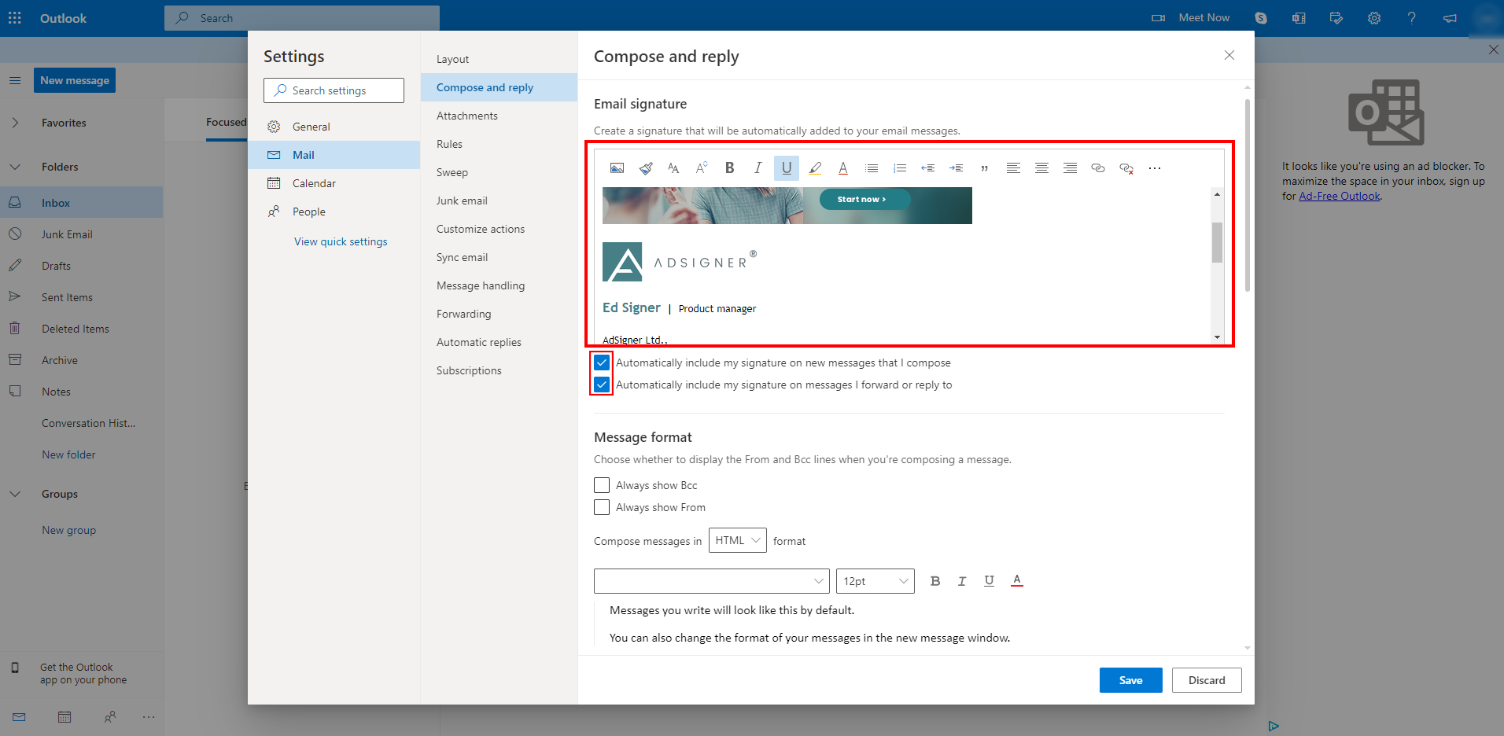Uncheck auto-include signature on new messages
1504x736 pixels.
602,362
